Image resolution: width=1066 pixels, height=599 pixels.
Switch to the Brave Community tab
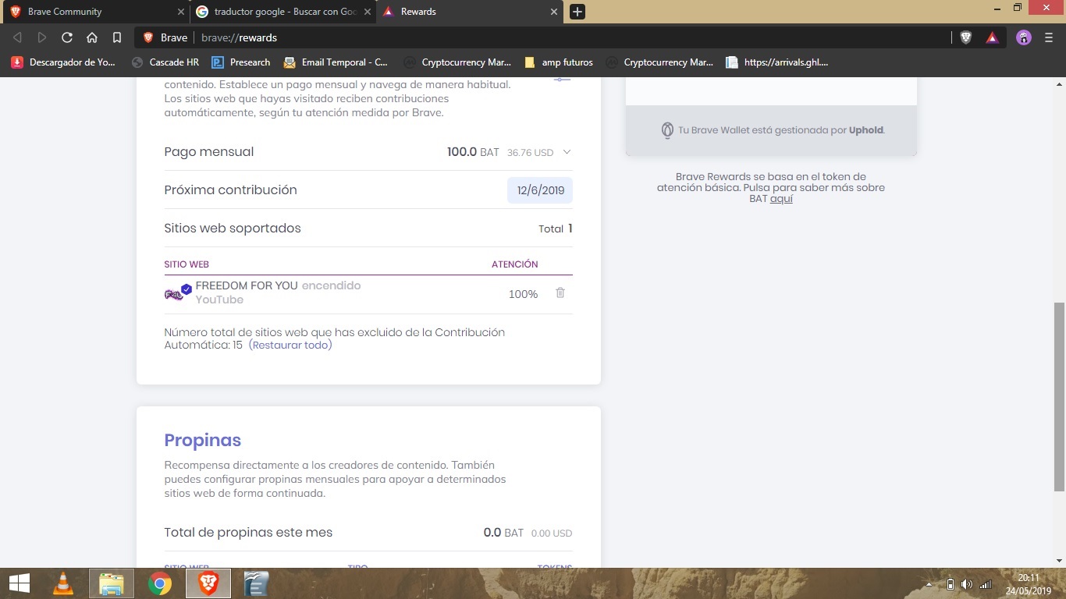pyautogui.click(x=94, y=12)
